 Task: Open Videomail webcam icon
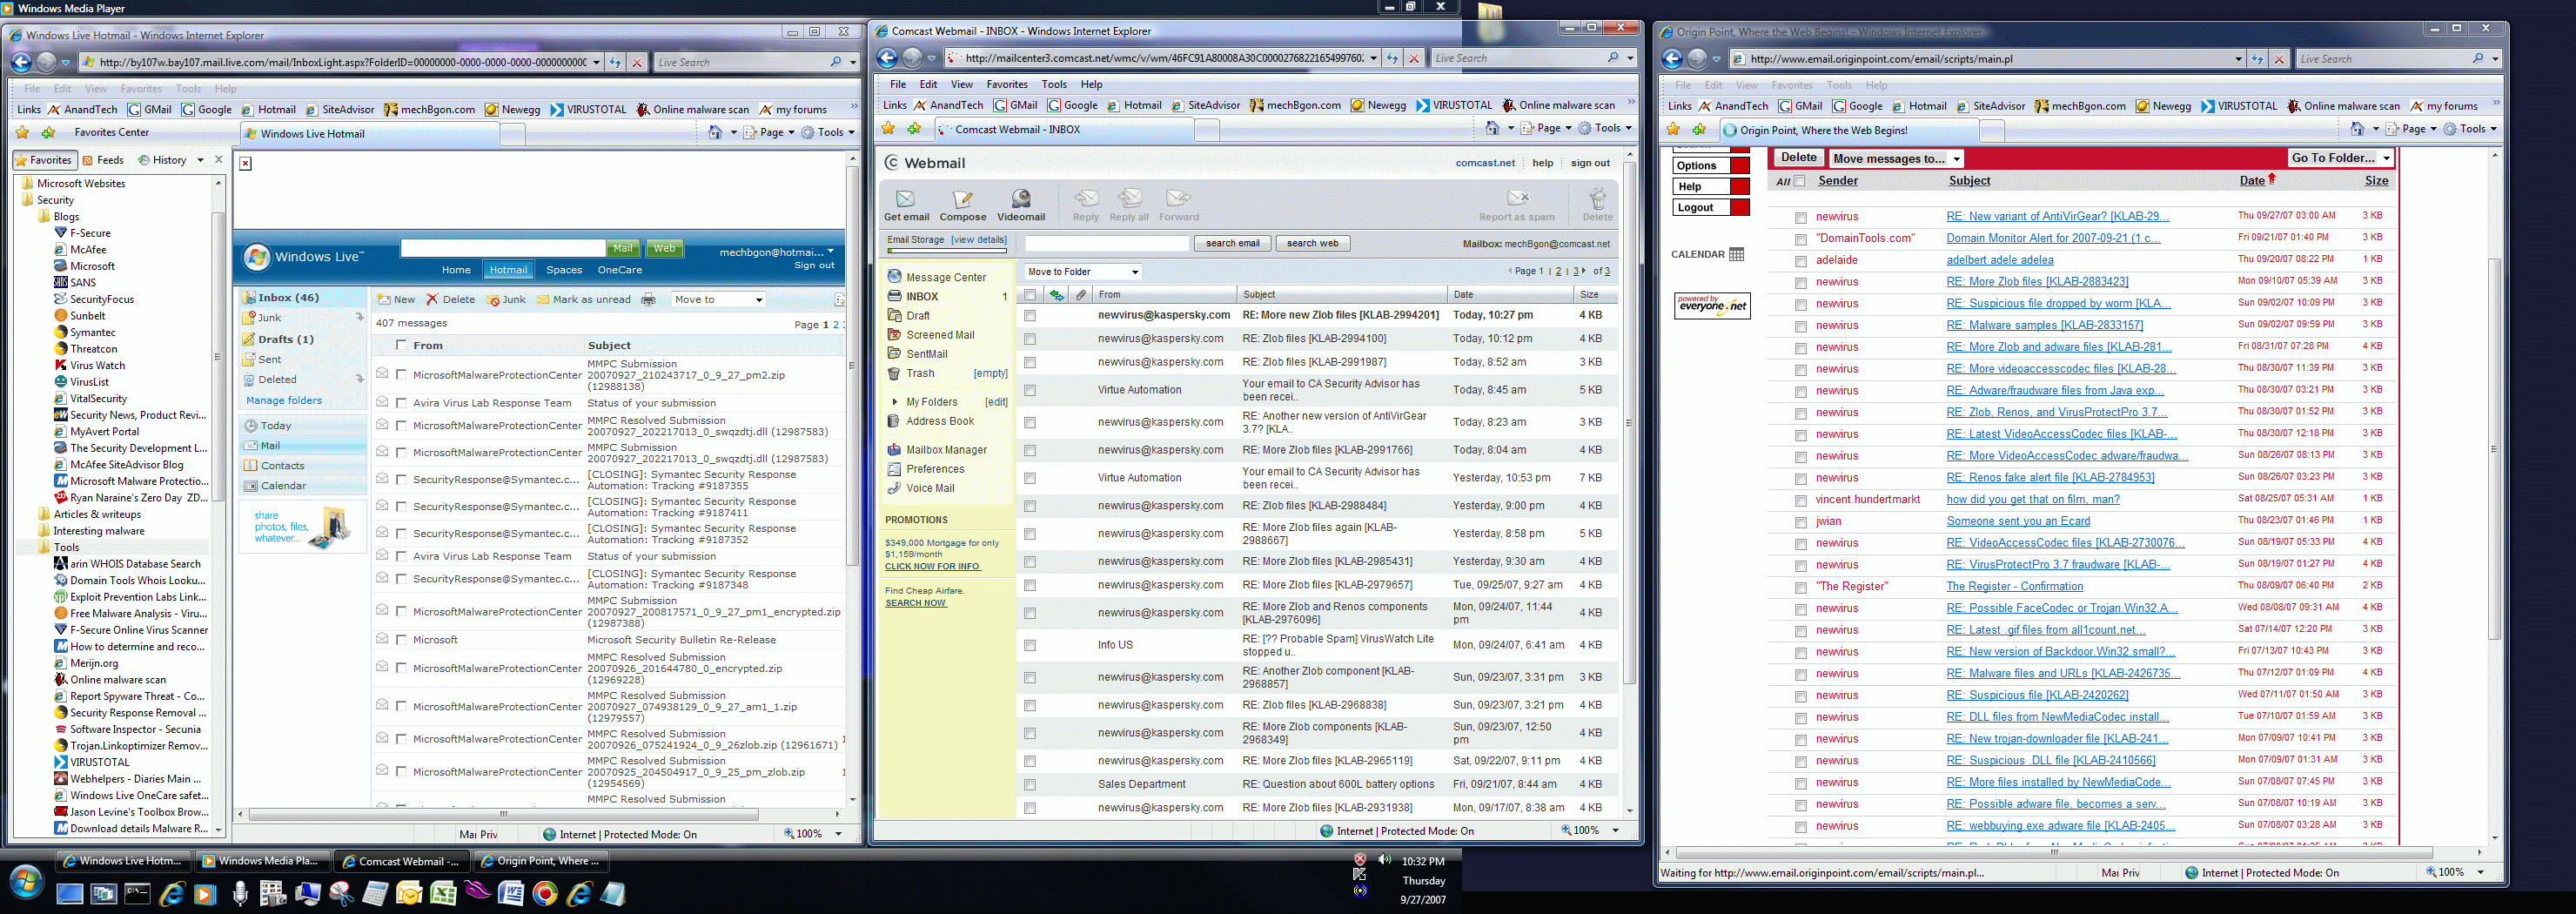(1020, 199)
